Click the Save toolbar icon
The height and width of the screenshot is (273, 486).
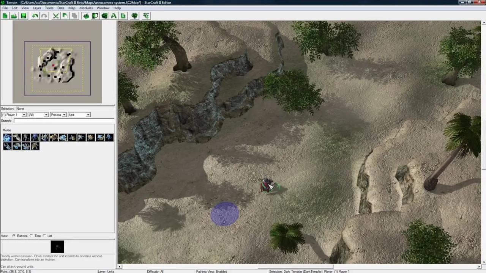click(24, 16)
